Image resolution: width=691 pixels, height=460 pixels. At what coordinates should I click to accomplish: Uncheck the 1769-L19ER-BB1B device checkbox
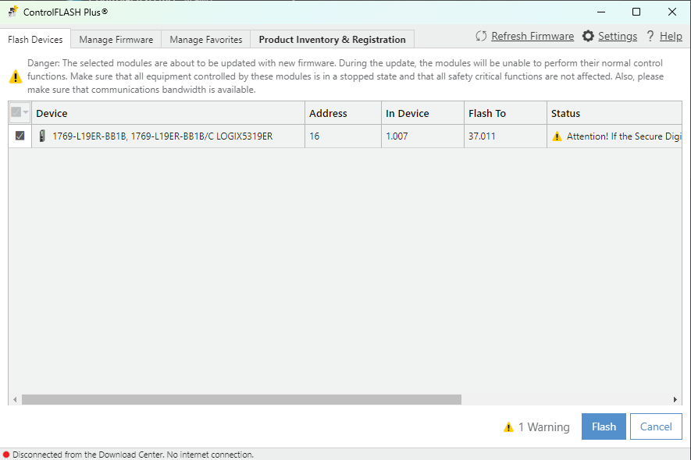tap(20, 136)
